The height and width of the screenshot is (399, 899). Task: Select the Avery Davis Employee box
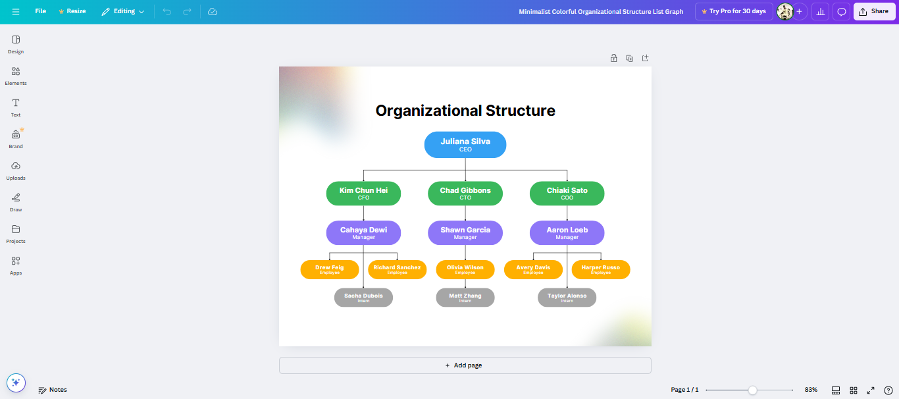[533, 270]
